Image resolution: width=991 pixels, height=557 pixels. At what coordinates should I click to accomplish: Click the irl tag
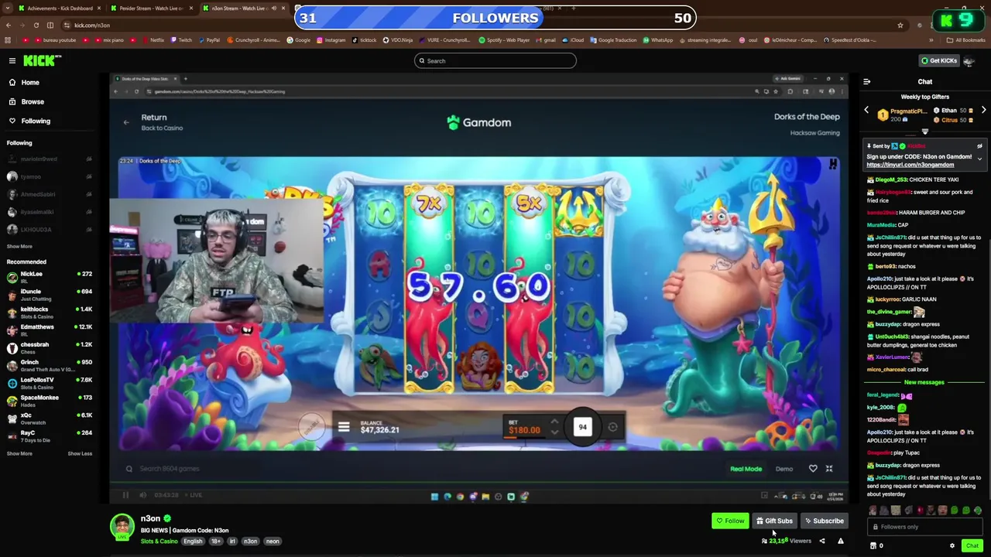pos(232,542)
